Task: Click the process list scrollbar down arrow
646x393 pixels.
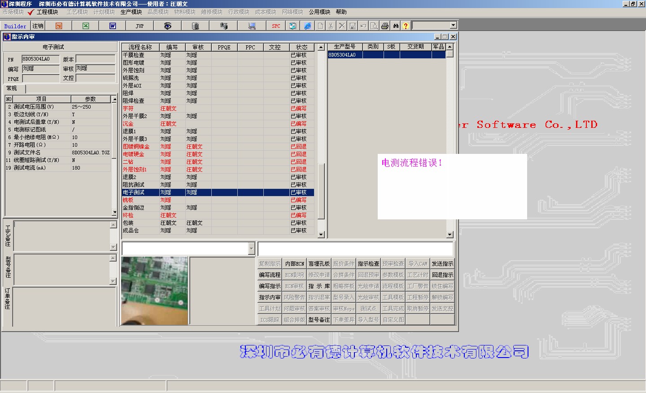Action: (321, 235)
